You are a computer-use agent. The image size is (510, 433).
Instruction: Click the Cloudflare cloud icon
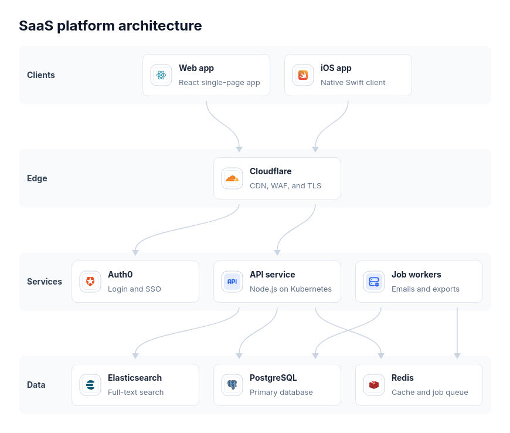[232, 178]
